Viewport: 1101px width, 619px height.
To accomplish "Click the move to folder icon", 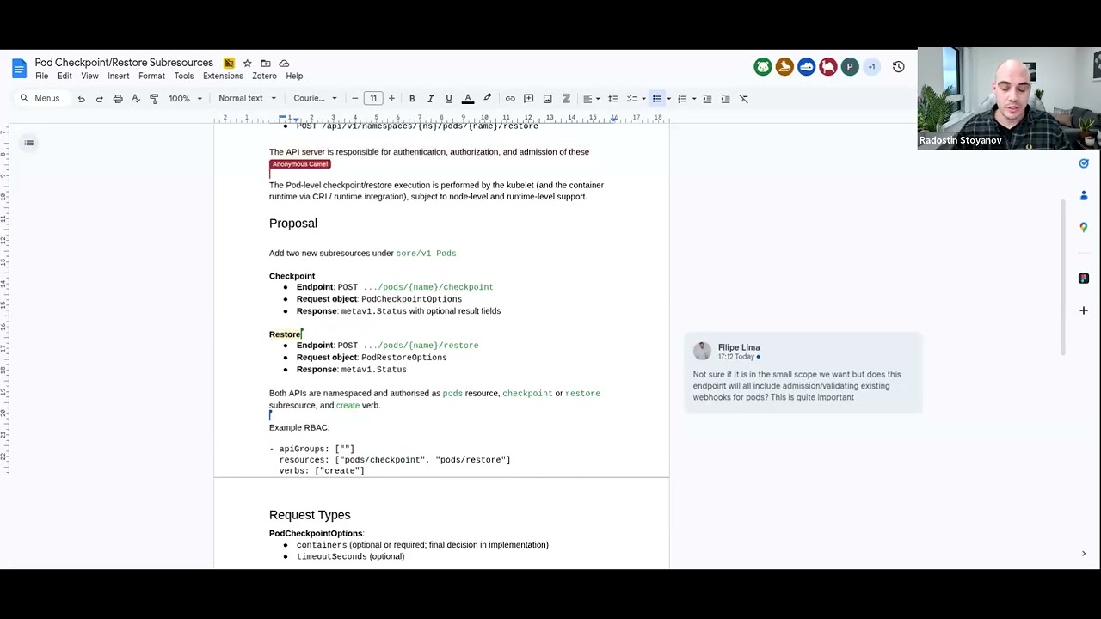I will pos(266,63).
